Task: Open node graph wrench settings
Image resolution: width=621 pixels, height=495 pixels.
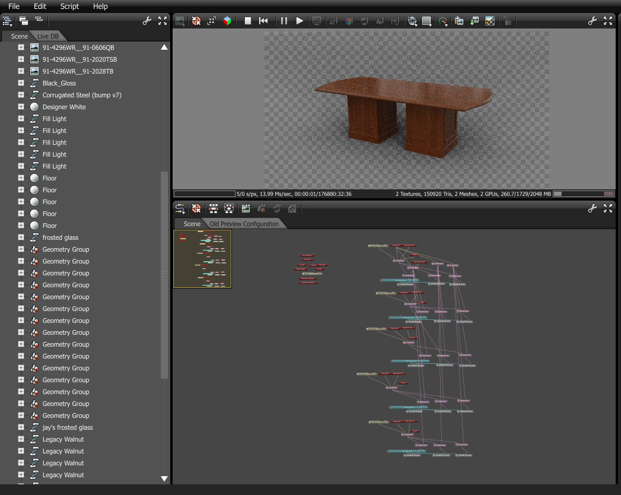Action: click(592, 208)
